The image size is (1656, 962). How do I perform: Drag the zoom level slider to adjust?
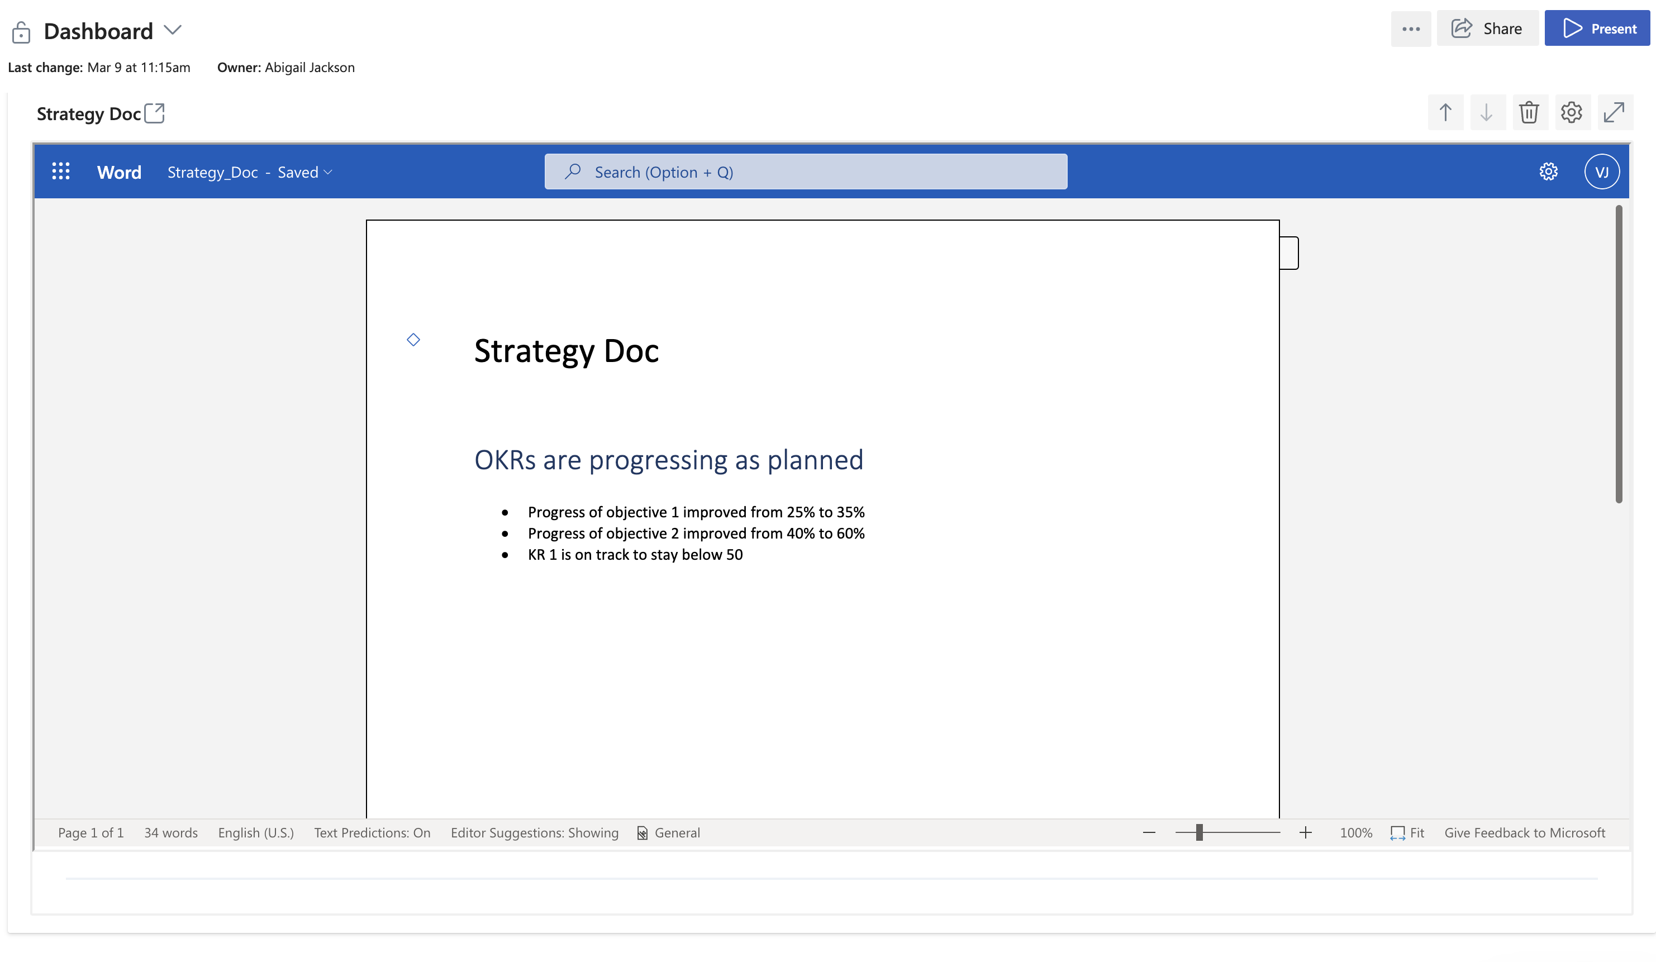tap(1199, 832)
